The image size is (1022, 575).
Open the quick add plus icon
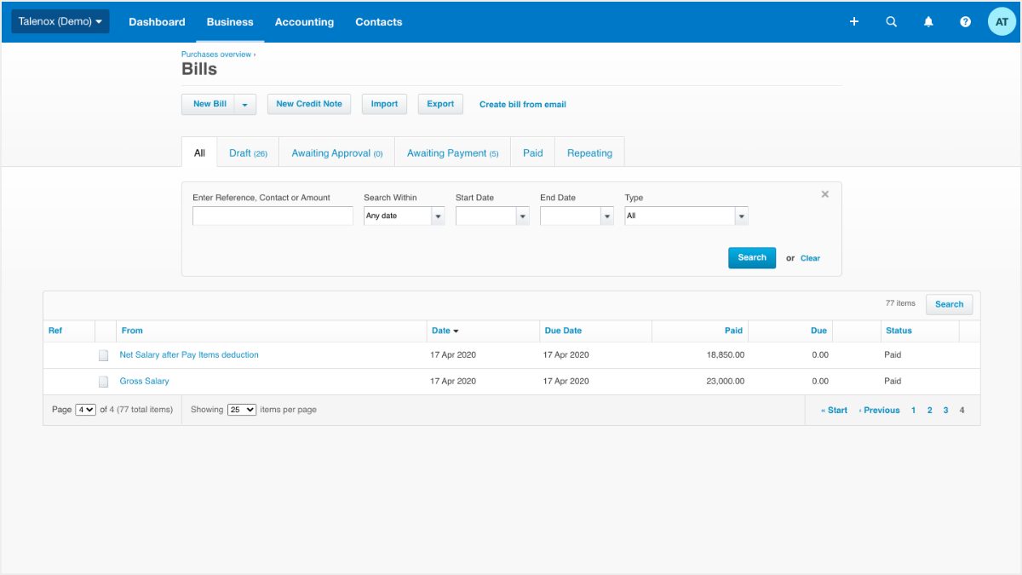coord(854,21)
